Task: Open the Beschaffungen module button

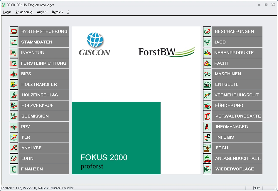Action: 237,31
